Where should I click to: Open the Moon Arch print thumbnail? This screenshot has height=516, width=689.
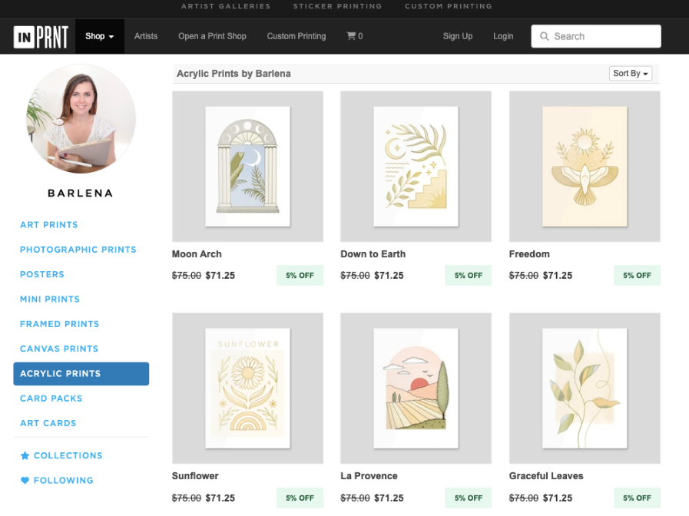tap(248, 167)
